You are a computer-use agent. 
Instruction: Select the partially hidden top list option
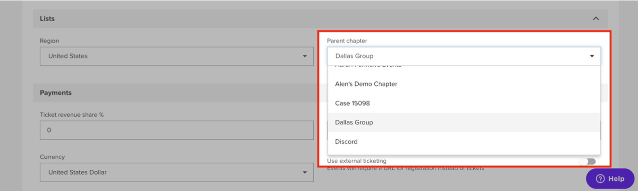click(x=368, y=67)
